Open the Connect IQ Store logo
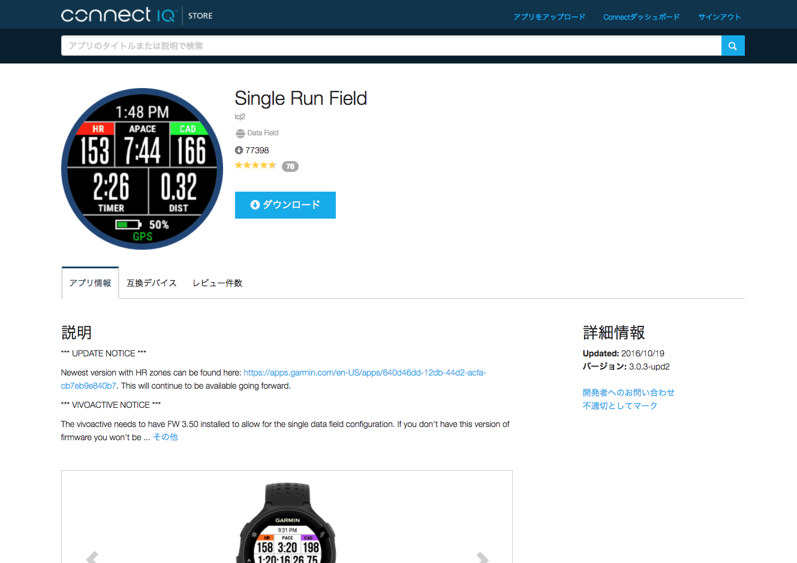Image resolution: width=797 pixels, height=563 pixels. click(137, 15)
